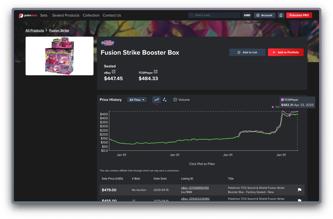Click the TCGPlayer price $484.33
The height and width of the screenshot is (219, 333).
148,78
